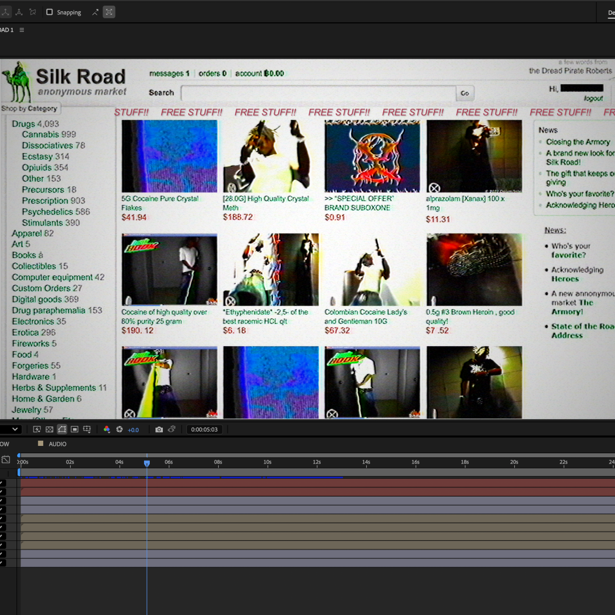This screenshot has width=615, height=615.
Task: Click 'State of the Road Address' news item
Action: (x=583, y=331)
